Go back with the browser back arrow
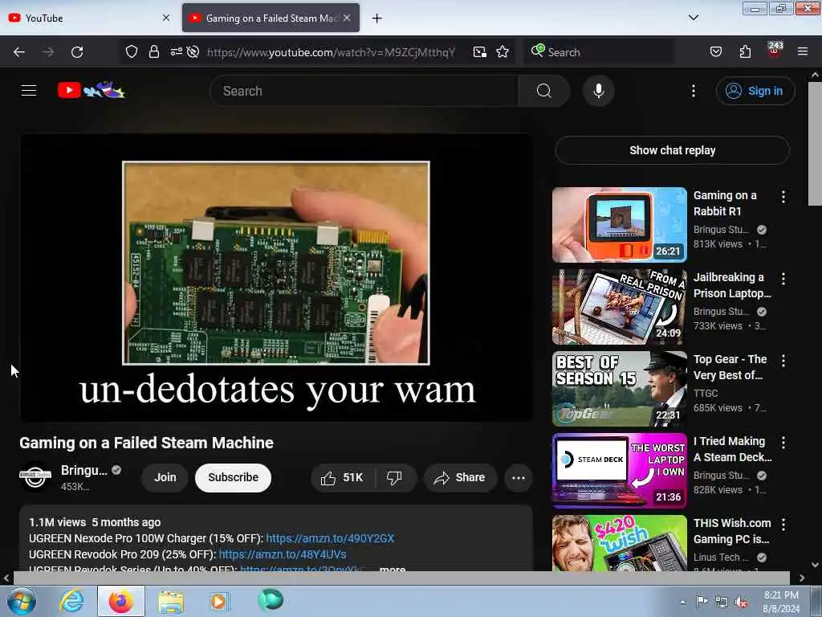 (19, 52)
